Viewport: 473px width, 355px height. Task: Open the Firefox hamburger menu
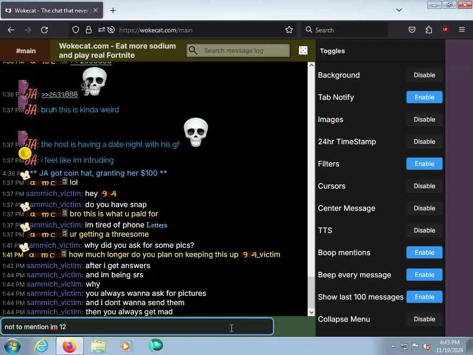(x=462, y=30)
